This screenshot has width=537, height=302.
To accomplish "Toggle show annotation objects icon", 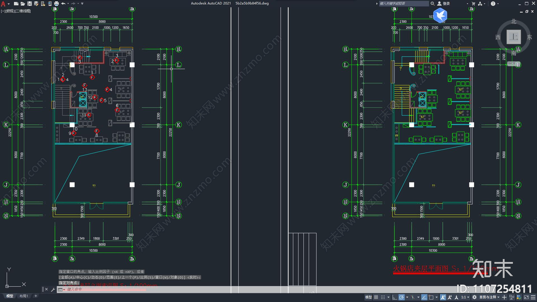I will 443,297.
